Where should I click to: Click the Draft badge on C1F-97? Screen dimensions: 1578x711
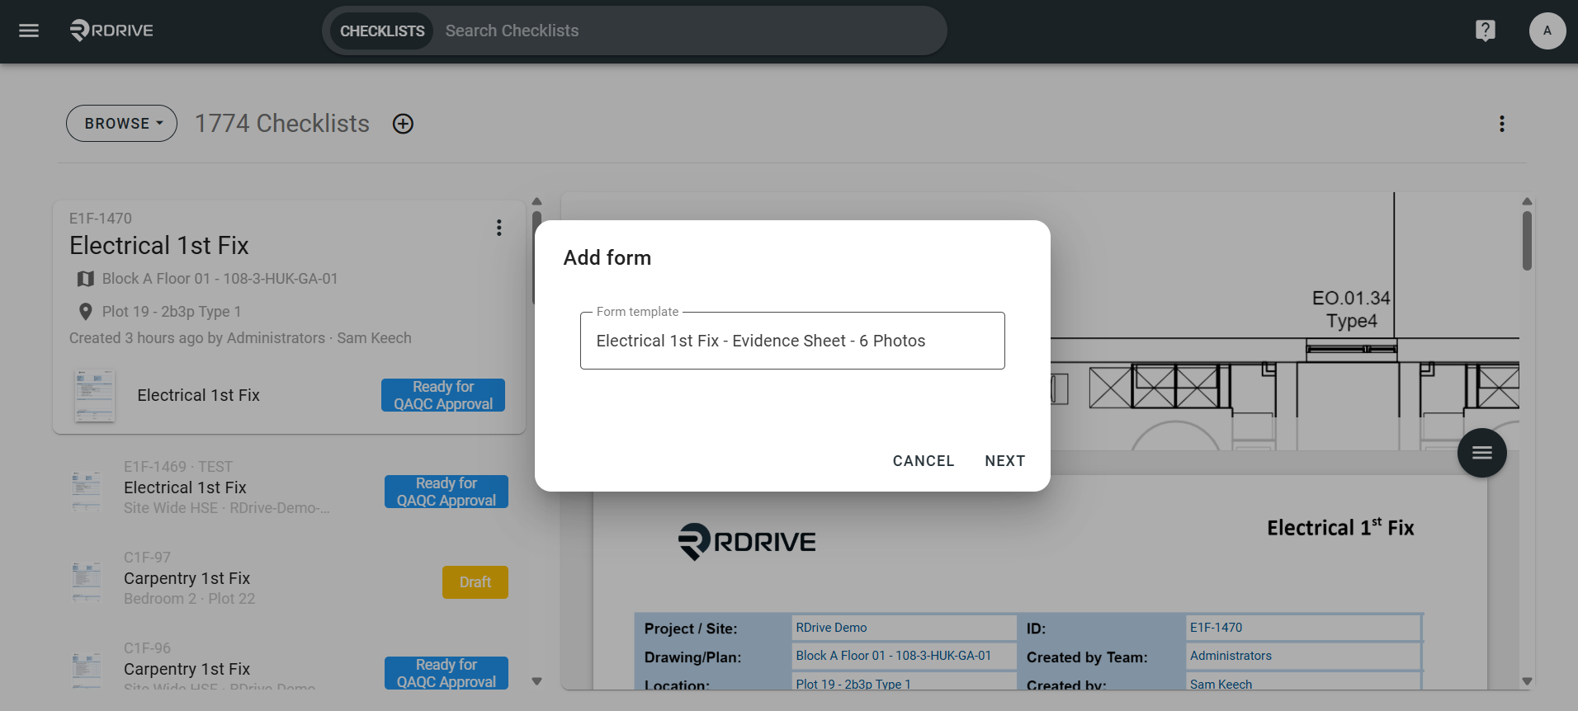pos(475,582)
